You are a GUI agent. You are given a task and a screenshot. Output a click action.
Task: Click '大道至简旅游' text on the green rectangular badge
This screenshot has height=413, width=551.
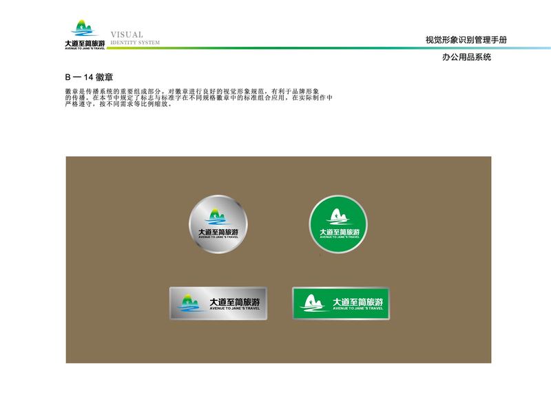pyautogui.click(x=357, y=301)
